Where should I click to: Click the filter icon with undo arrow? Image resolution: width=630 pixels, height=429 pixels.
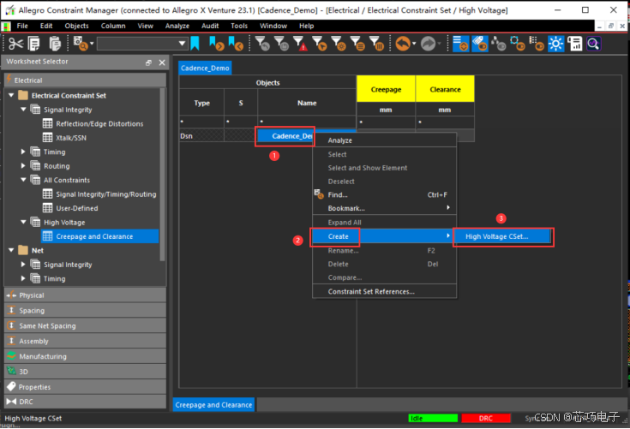[263, 44]
